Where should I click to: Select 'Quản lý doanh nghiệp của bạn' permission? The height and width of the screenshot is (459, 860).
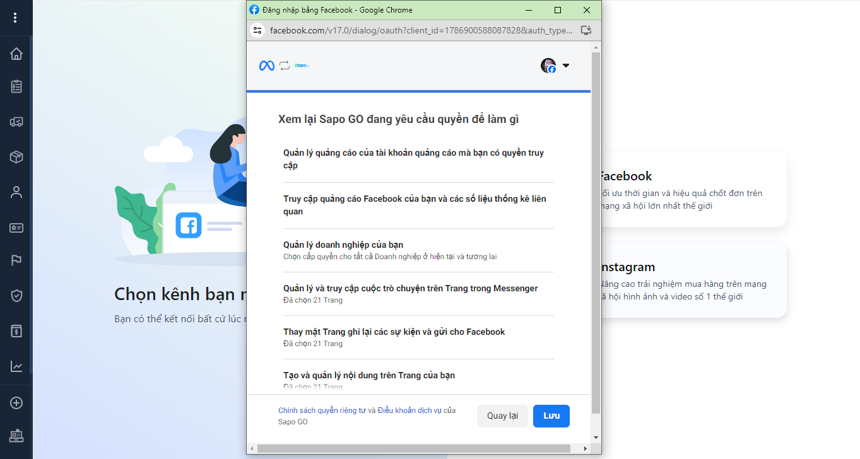(x=343, y=245)
